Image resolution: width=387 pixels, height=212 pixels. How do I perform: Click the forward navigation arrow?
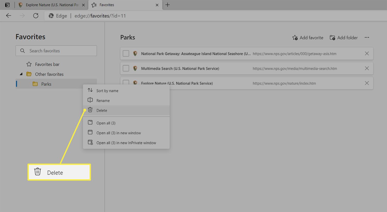(x=22, y=16)
